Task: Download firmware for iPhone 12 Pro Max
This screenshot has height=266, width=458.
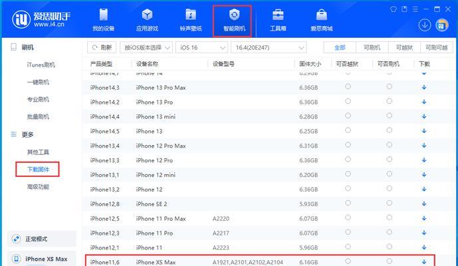Action: click(x=424, y=146)
